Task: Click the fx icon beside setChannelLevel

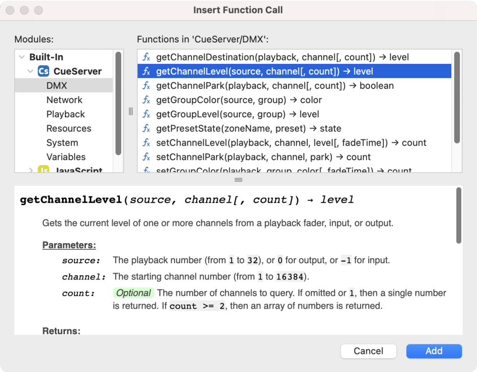Action: [146, 143]
